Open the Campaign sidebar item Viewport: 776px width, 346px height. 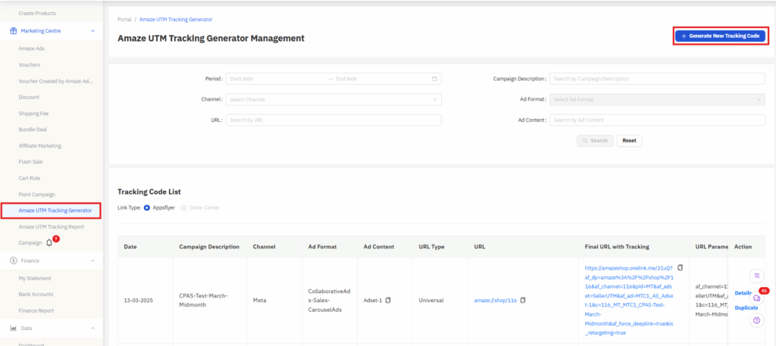click(30, 243)
